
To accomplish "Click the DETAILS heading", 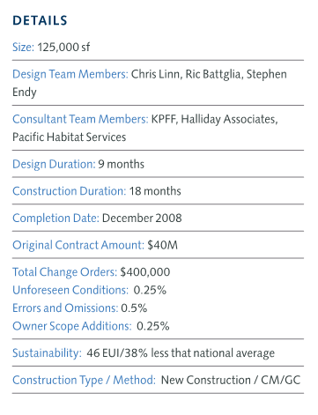I will point(40,20).
